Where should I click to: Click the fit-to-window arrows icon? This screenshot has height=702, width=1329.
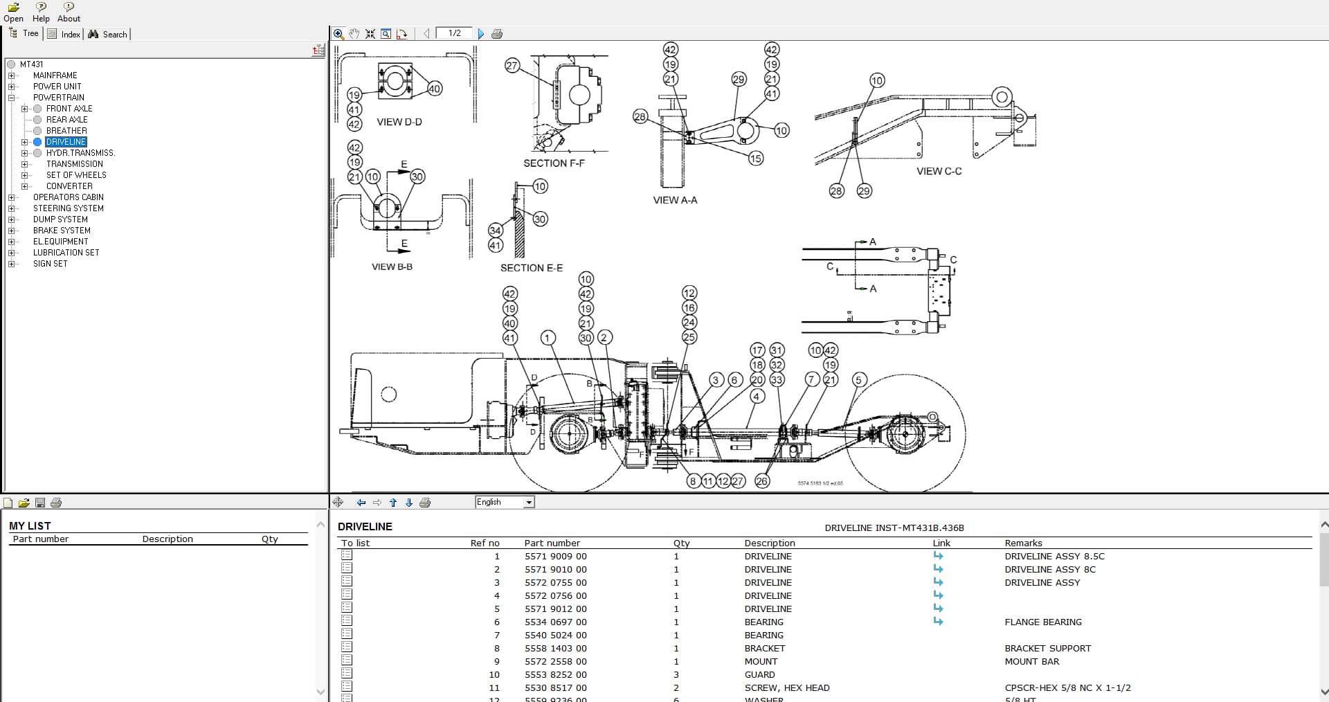click(x=370, y=34)
